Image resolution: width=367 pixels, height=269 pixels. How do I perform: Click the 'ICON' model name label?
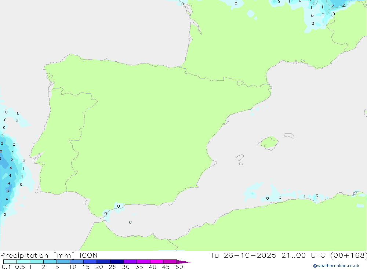(88, 255)
